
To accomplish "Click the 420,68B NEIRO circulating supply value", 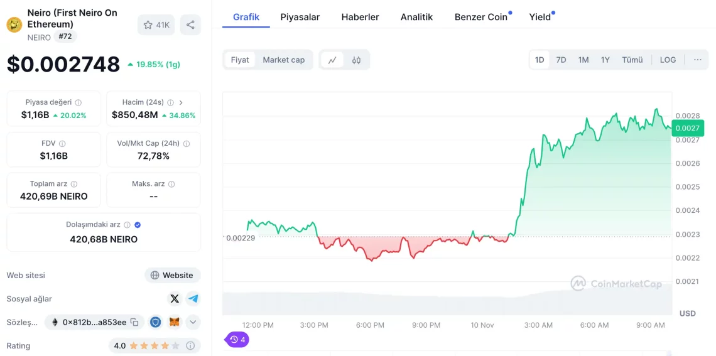I will click(104, 239).
